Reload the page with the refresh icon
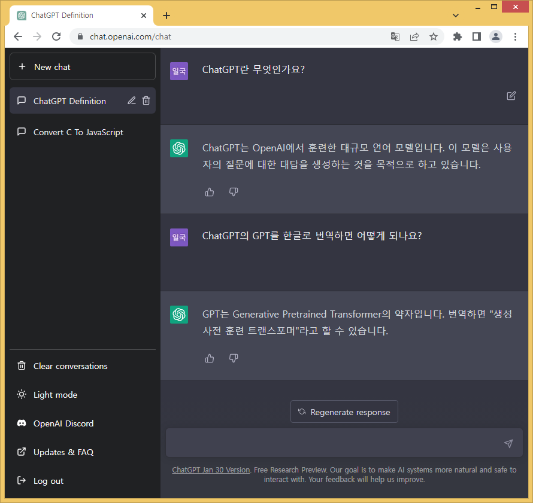Image resolution: width=533 pixels, height=503 pixels. point(56,36)
